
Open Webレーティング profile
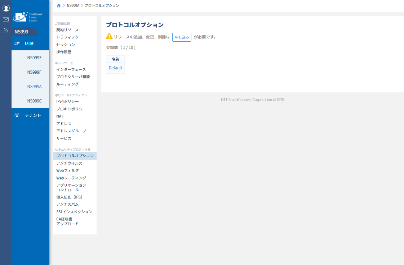click(71, 178)
